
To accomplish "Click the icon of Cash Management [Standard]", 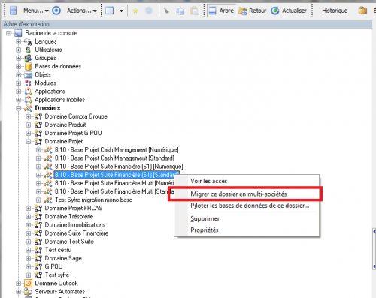I will (48, 158).
